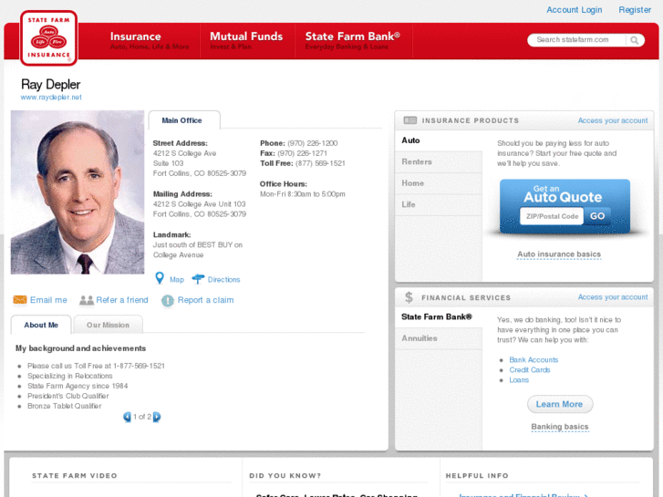This screenshot has height=497, width=663.
Task: Select the Life insurance product tab
Action: point(438,204)
